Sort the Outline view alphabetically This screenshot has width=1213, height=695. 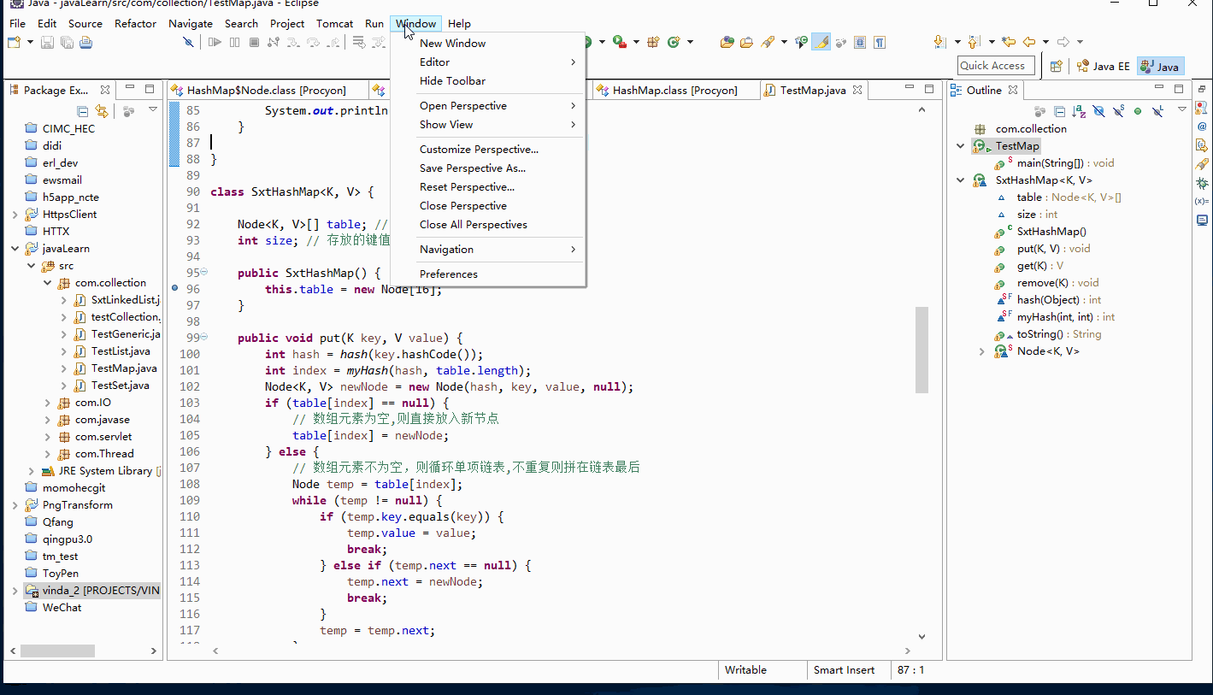(x=1079, y=110)
